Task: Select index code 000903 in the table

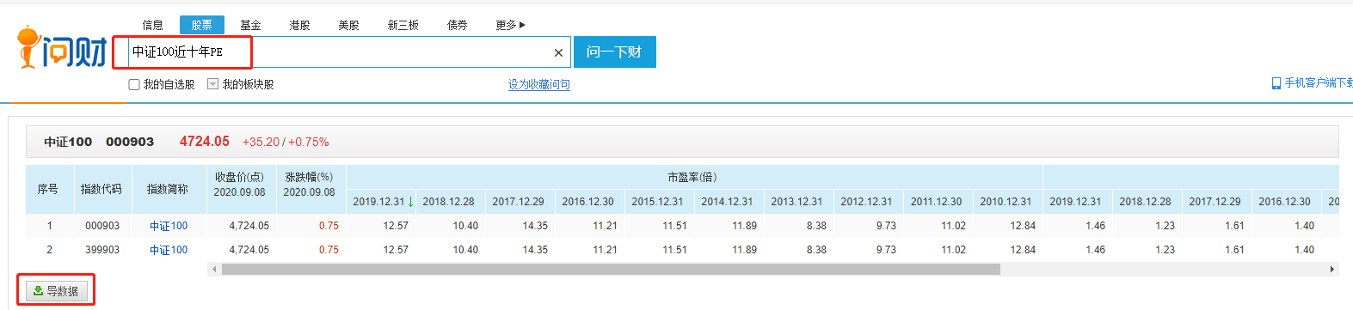Action: pos(102,226)
